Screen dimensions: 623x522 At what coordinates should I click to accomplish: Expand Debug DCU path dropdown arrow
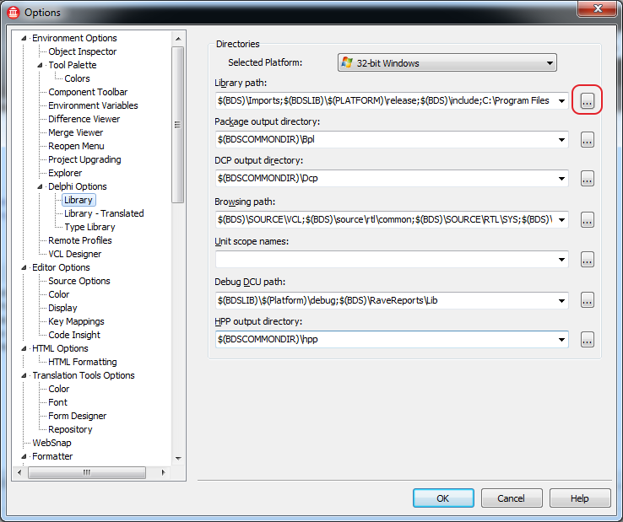point(561,300)
